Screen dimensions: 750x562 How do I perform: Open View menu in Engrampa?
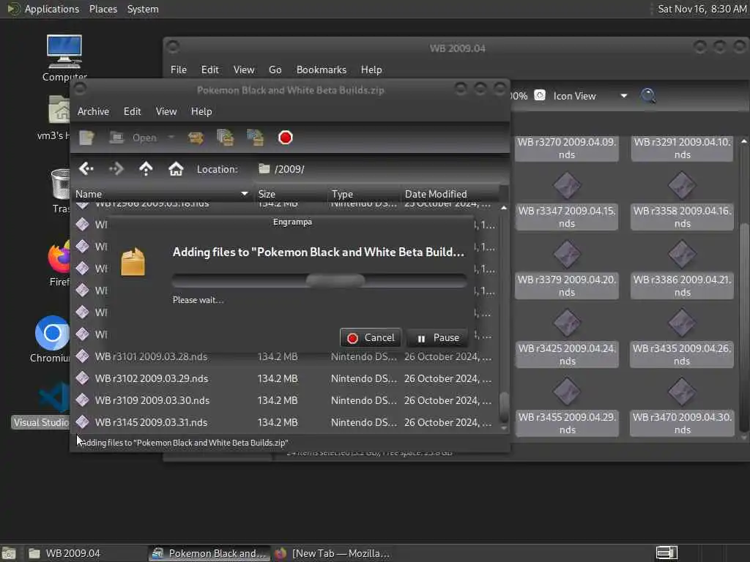click(x=166, y=111)
